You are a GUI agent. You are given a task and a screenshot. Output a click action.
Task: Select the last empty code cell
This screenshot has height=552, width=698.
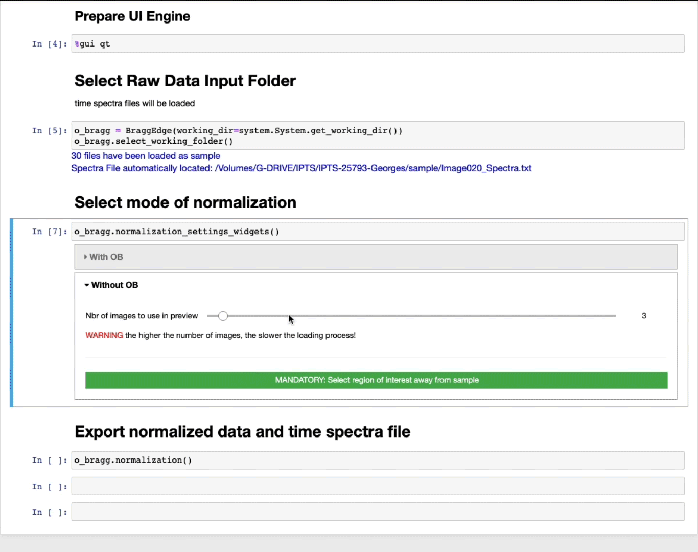pos(377,512)
